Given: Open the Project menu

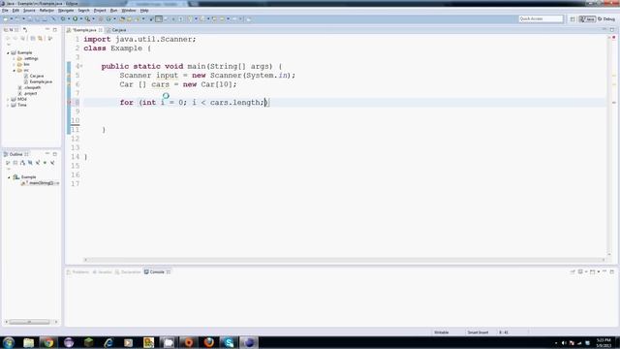Looking at the screenshot, I should pyautogui.click(x=100, y=11).
